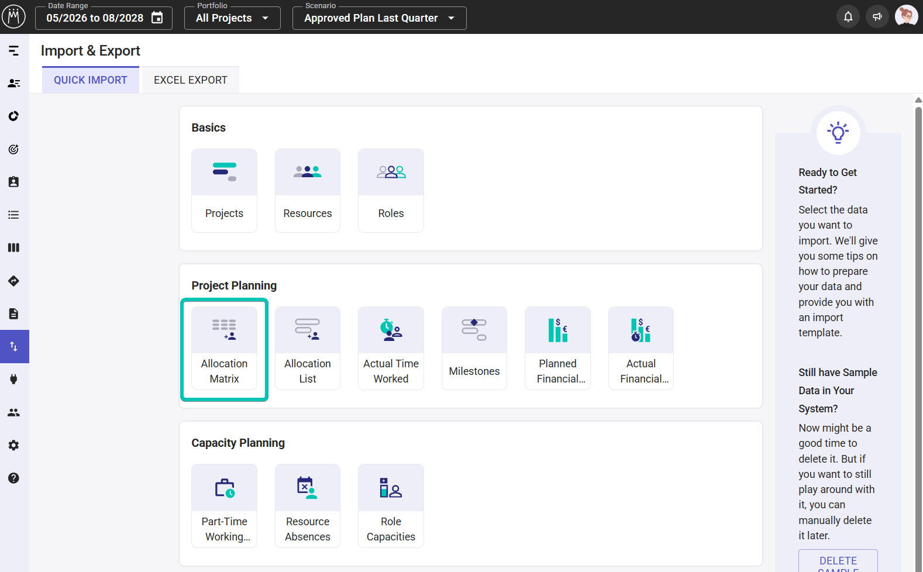Image resolution: width=923 pixels, height=572 pixels.
Task: Open notifications bell icon
Action: click(848, 17)
